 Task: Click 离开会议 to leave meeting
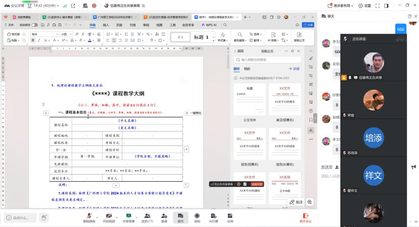305,218
